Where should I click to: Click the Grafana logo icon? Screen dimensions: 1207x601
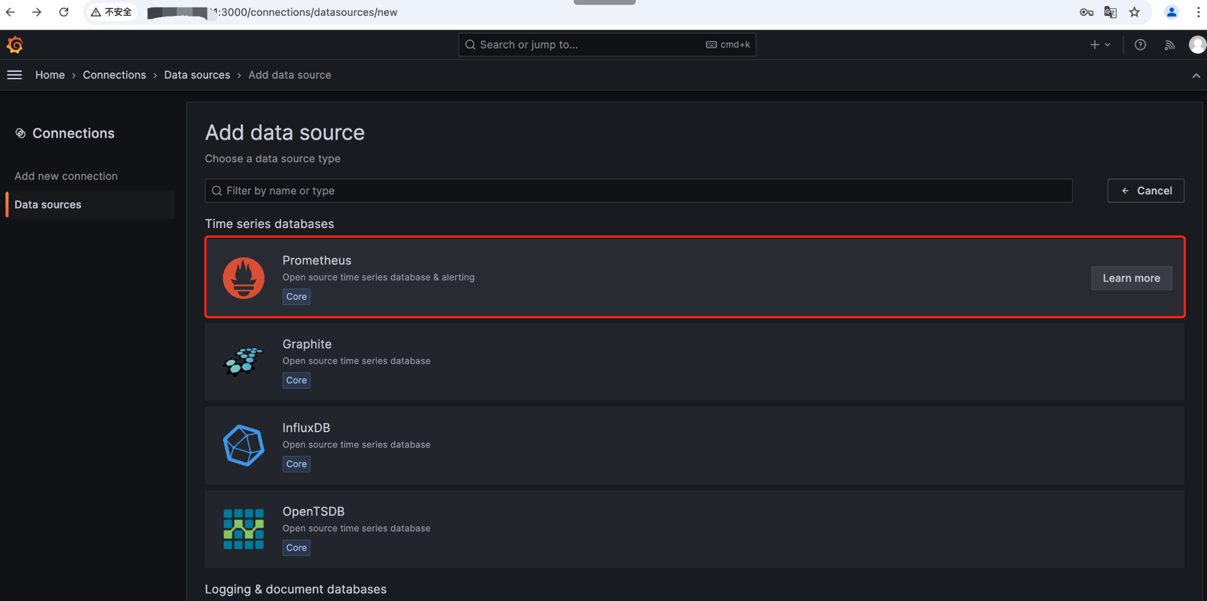[x=15, y=44]
